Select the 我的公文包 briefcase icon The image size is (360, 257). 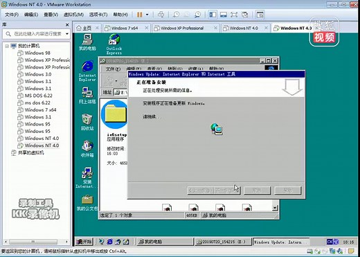[x=87, y=203]
